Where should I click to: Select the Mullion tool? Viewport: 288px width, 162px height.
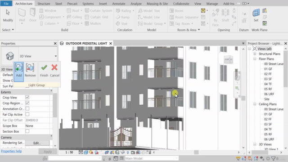[93, 23]
